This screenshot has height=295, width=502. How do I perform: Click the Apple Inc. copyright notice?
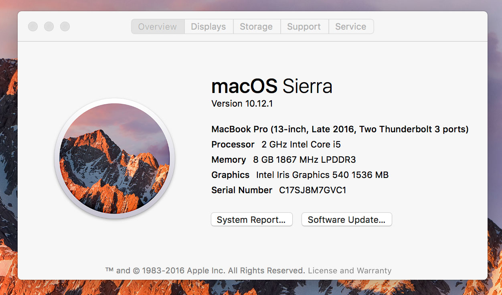[x=205, y=271]
